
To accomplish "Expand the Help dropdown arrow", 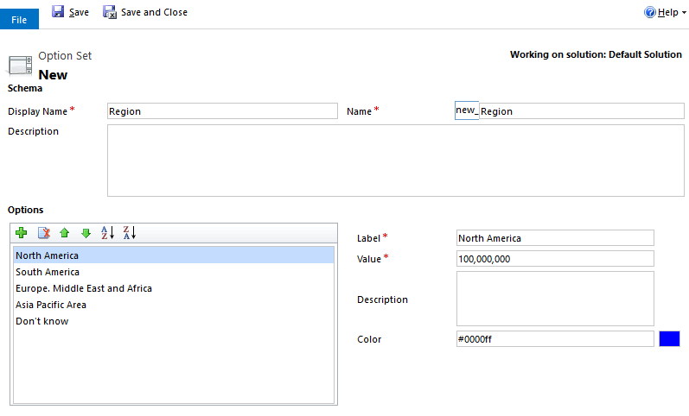I will 684,13.
